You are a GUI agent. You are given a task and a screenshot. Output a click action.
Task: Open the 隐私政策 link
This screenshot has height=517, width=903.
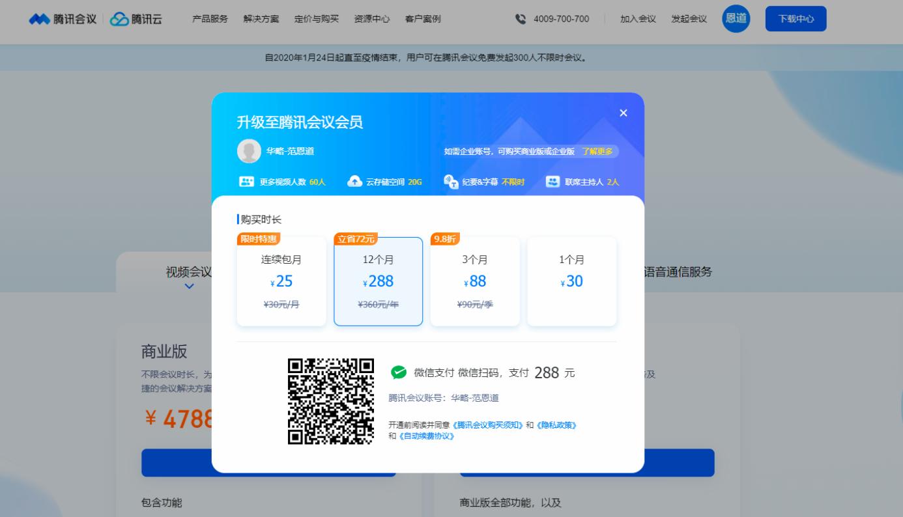pos(556,425)
